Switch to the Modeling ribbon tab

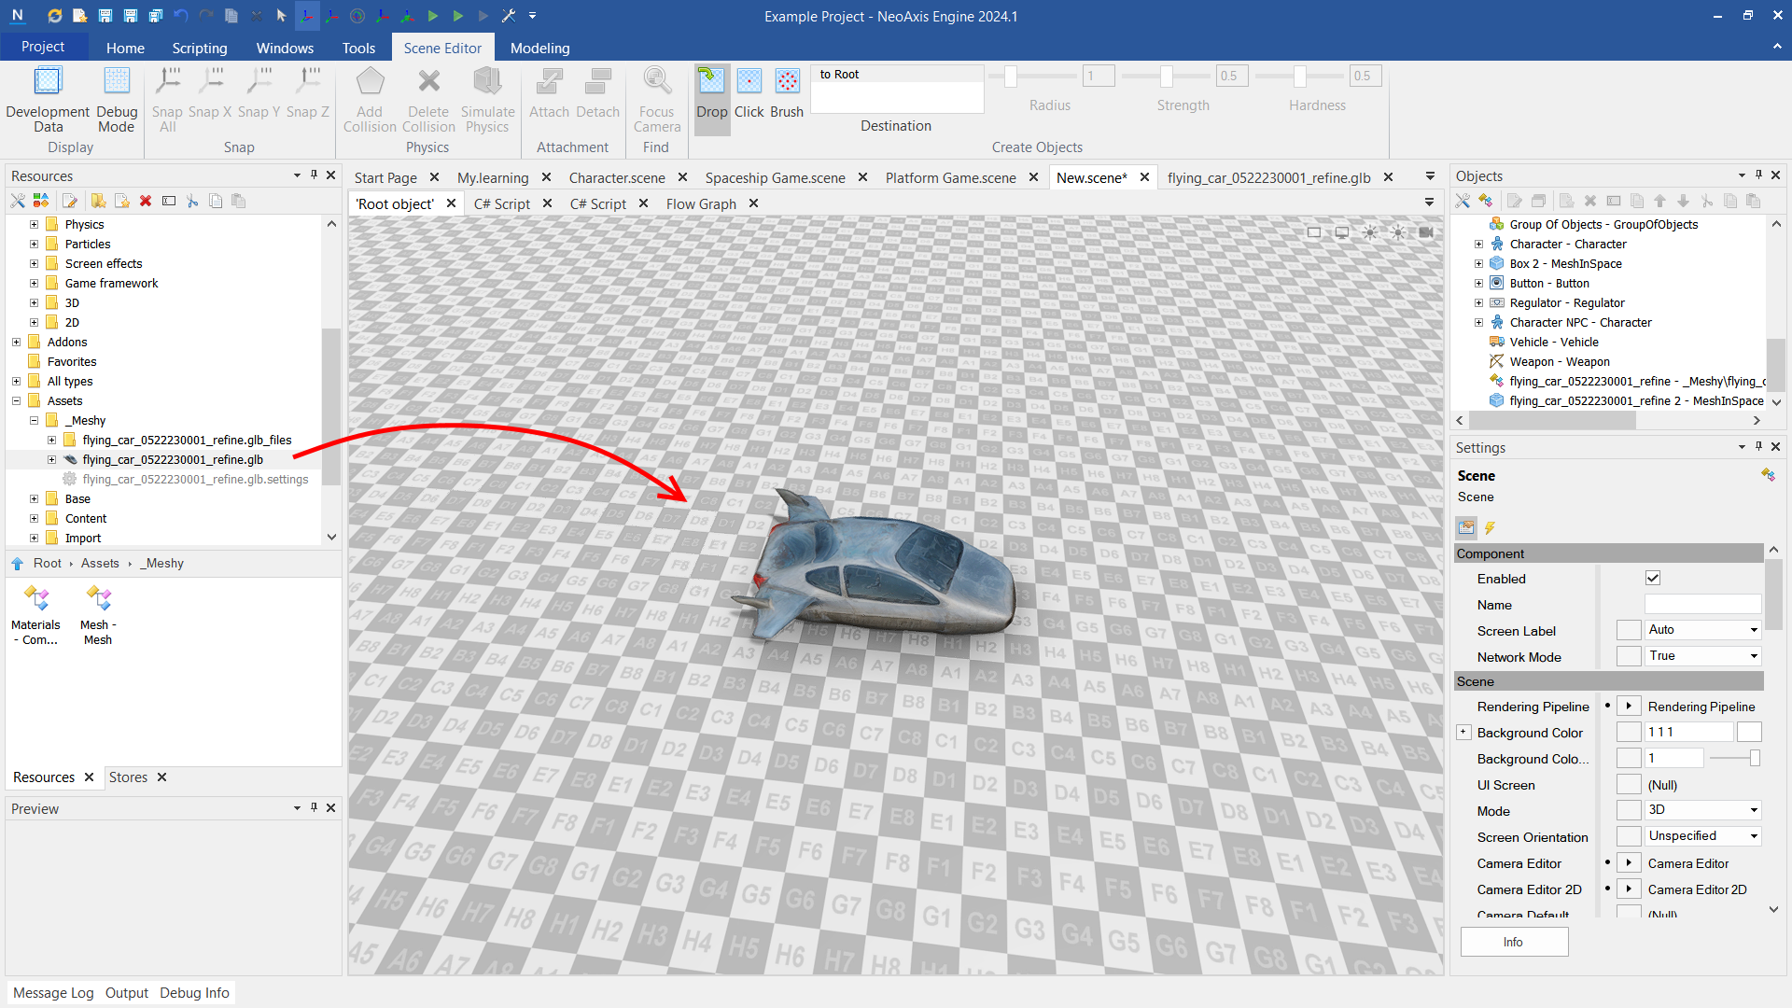(539, 48)
